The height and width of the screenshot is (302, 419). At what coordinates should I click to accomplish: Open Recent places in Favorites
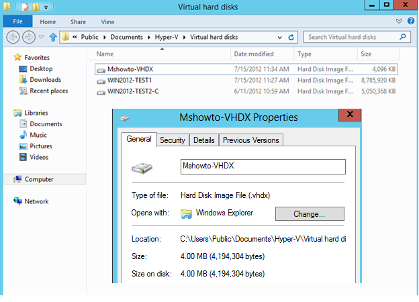pos(49,91)
